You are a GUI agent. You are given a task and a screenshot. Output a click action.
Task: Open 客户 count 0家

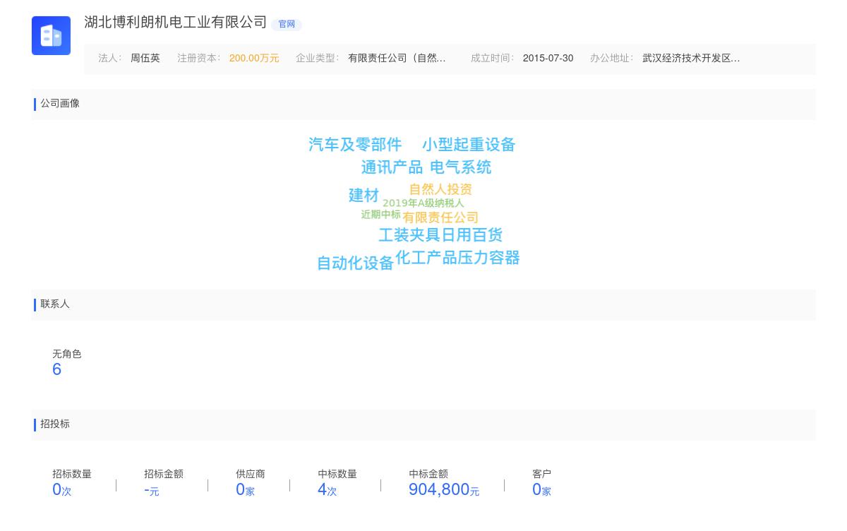tap(541, 490)
